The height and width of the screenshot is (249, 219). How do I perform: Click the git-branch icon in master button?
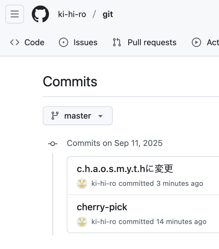55,116
